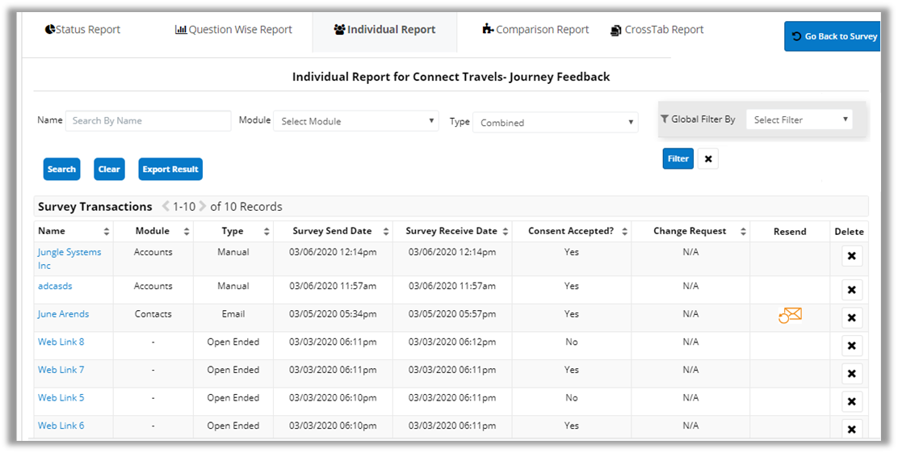The image size is (898, 453).
Task: Switch to the Status Report tab
Action: tap(82, 30)
